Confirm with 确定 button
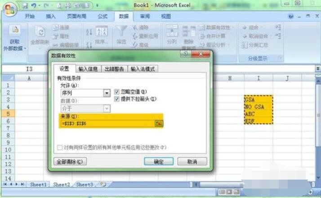The width and height of the screenshot is (321, 198). click(x=159, y=162)
